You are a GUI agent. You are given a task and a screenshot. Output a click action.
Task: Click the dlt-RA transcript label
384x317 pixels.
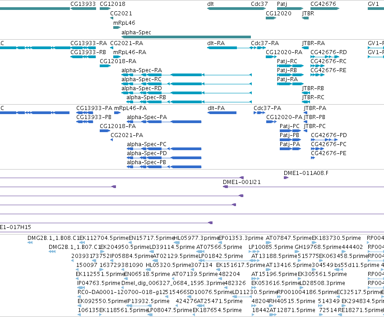pos(216,43)
